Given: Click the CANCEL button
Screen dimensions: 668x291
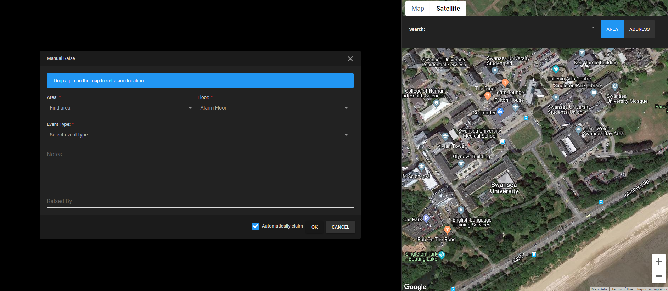Looking at the screenshot, I should pyautogui.click(x=341, y=227).
